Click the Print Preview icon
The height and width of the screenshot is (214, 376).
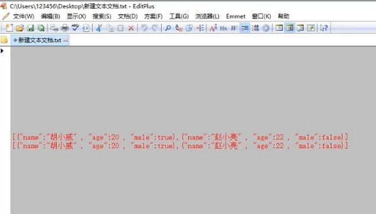pos(54,28)
